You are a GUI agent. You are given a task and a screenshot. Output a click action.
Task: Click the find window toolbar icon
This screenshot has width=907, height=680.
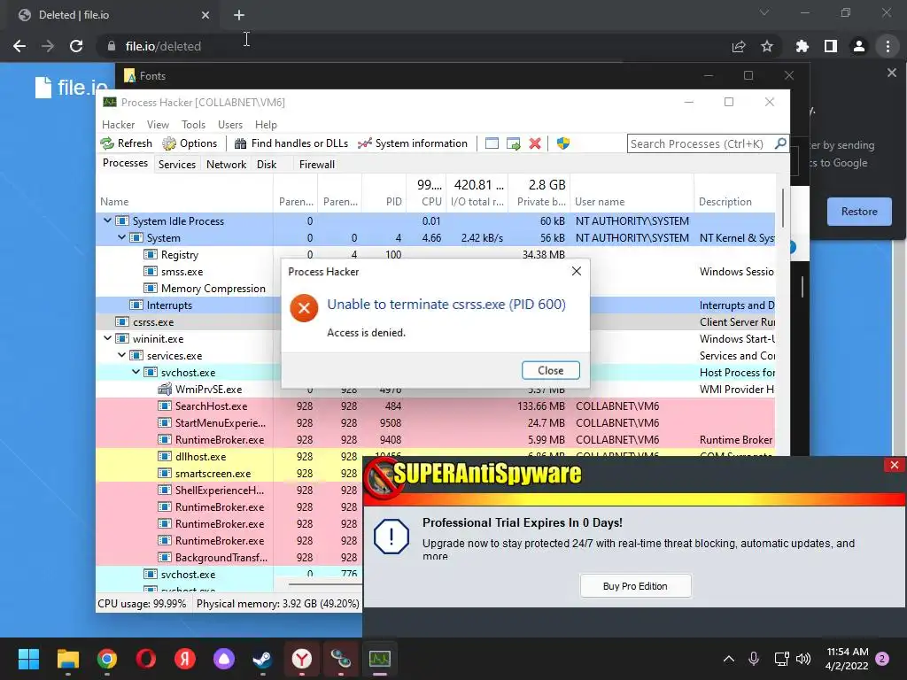[x=492, y=143]
